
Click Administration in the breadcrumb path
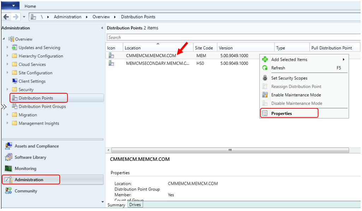68,17
